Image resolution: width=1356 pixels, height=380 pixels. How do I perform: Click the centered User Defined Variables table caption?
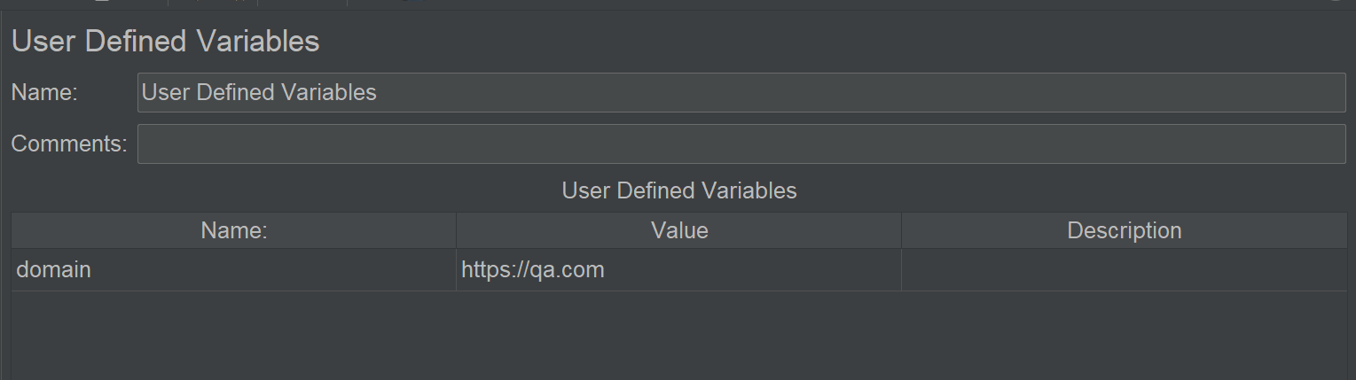[679, 190]
